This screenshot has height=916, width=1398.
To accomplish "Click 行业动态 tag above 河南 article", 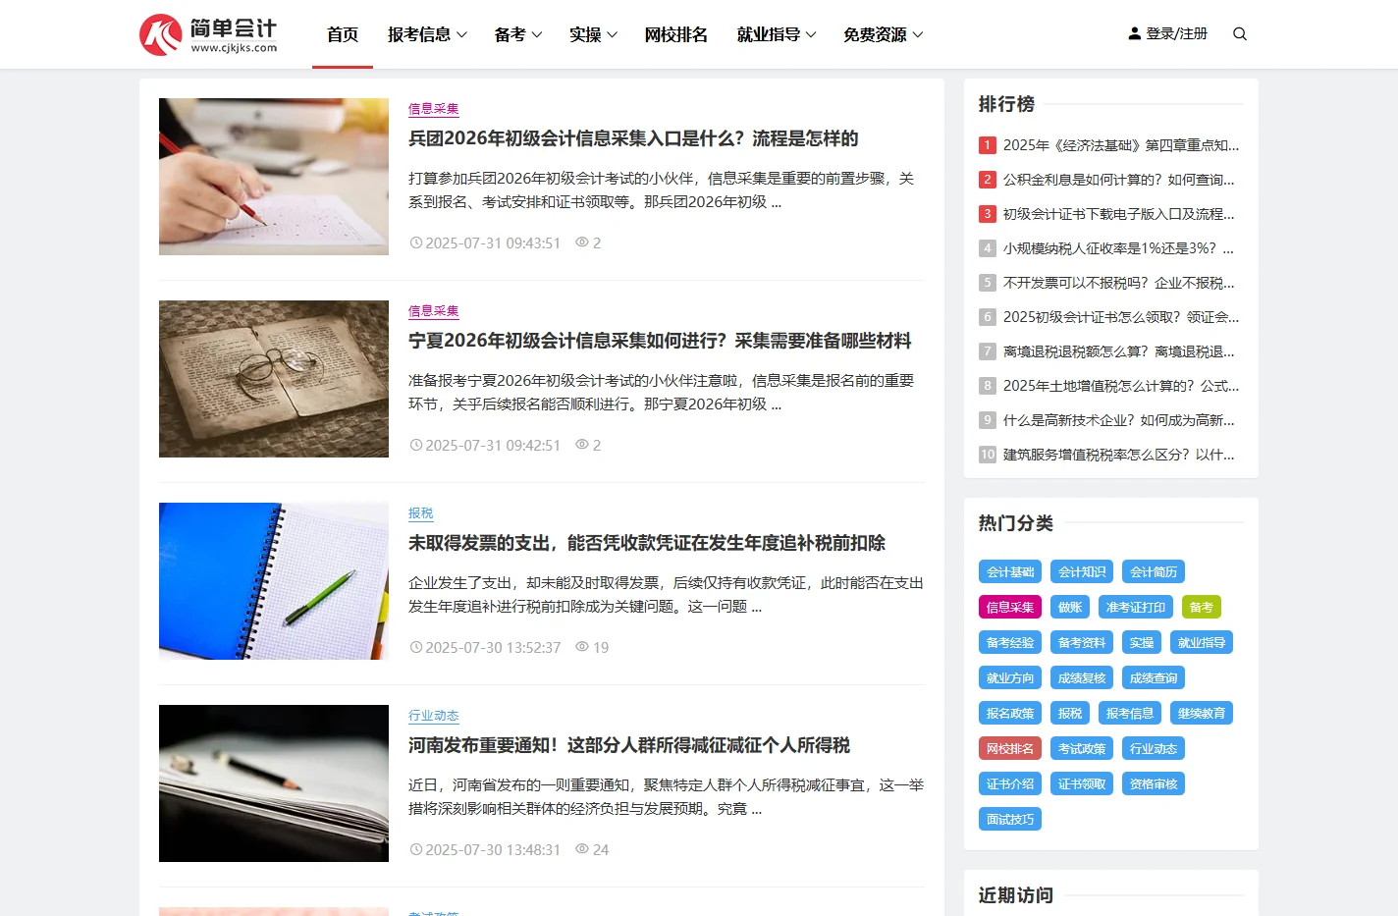I will tap(434, 716).
